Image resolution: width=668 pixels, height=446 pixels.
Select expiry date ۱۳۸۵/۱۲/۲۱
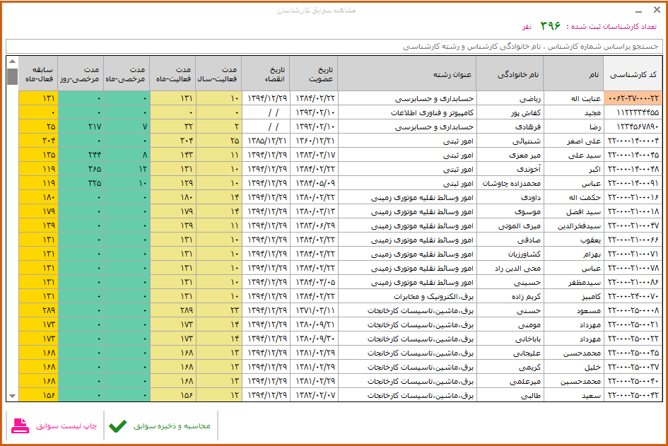click(265, 141)
